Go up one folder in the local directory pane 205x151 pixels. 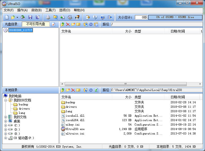click(x=63, y=90)
